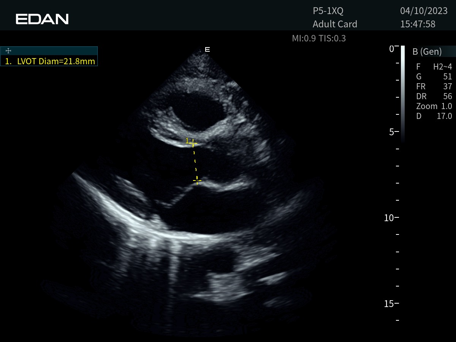Click the move icon in measurement results box
This screenshot has width=456, height=342.
(x=9, y=51)
